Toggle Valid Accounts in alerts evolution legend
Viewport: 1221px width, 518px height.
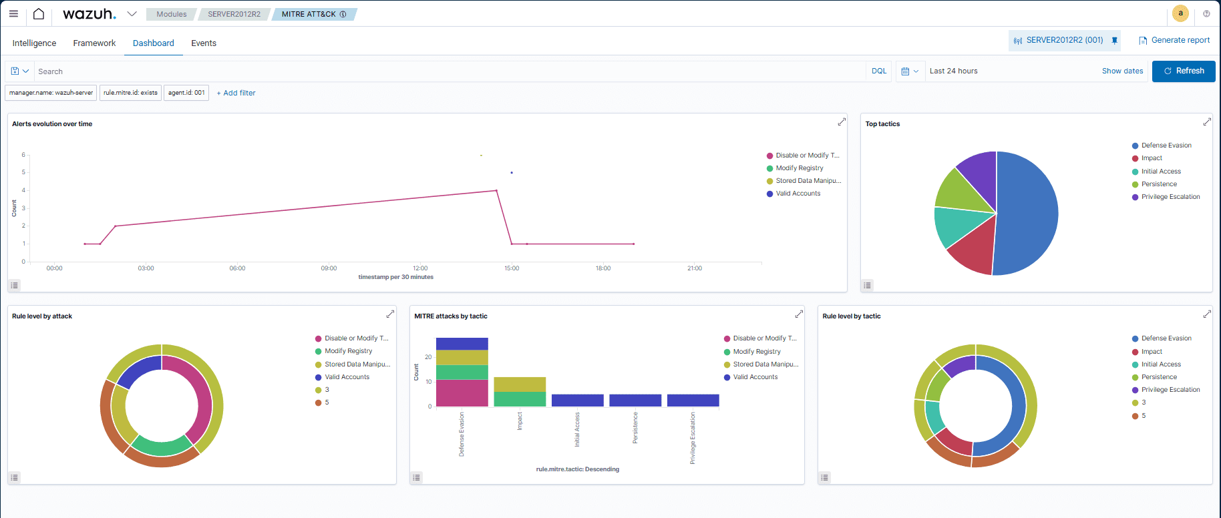click(x=798, y=194)
